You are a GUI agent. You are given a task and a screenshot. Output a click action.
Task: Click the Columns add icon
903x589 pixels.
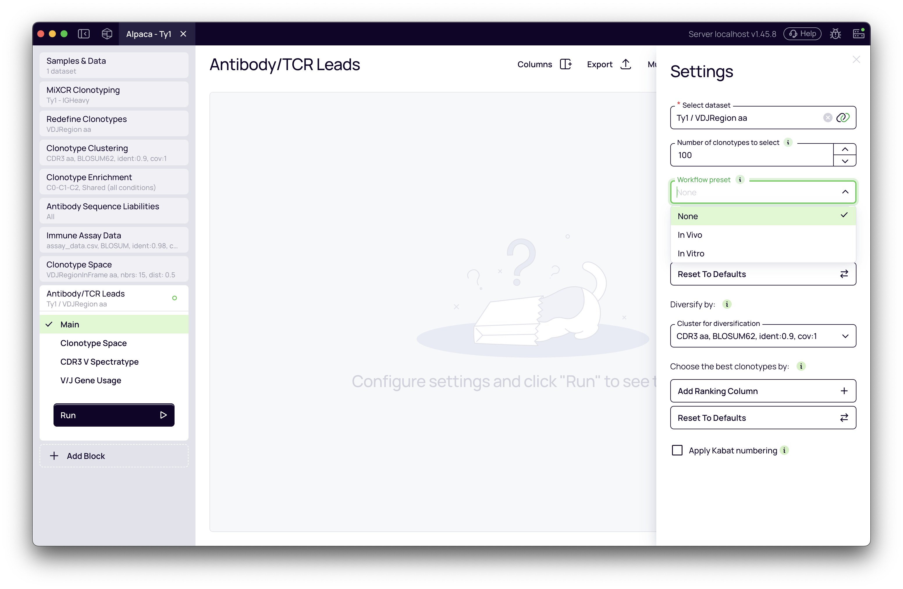pyautogui.click(x=565, y=64)
